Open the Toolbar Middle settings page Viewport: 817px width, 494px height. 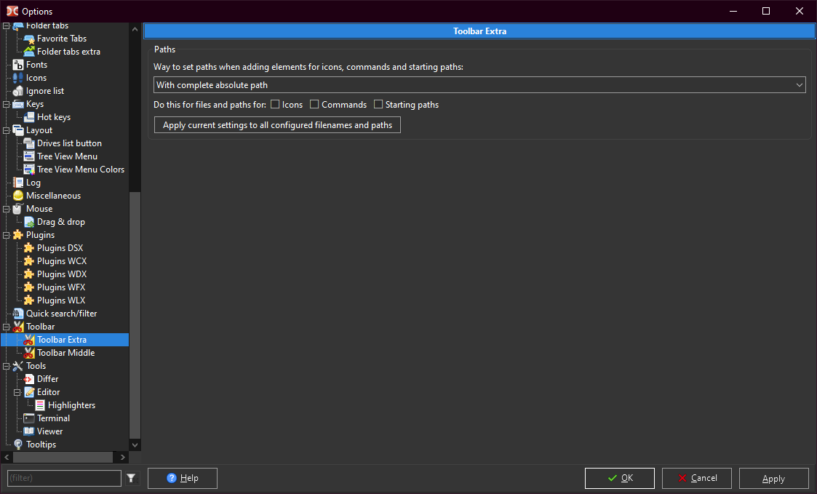65,353
